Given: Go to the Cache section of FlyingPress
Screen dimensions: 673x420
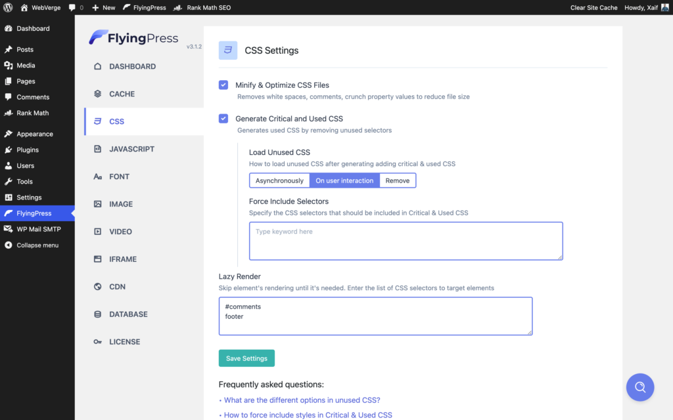Looking at the screenshot, I should (x=122, y=93).
